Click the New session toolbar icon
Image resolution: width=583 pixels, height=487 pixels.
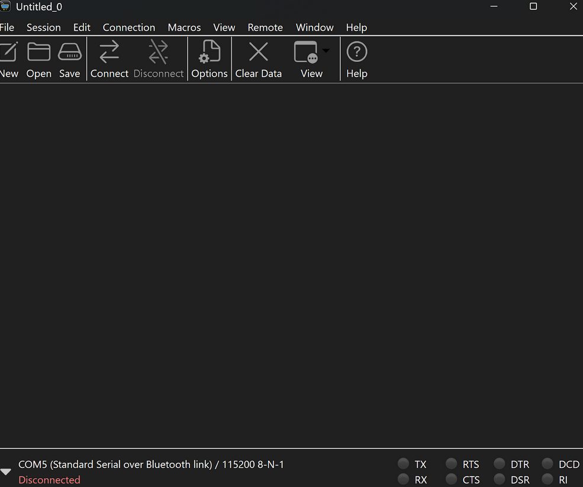pos(8,52)
